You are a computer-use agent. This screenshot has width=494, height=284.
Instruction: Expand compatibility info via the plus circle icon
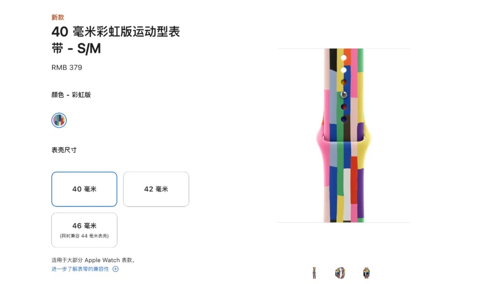pyautogui.click(x=116, y=269)
